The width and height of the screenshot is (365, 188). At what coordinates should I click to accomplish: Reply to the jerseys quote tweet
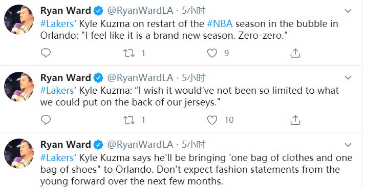tap(46, 120)
